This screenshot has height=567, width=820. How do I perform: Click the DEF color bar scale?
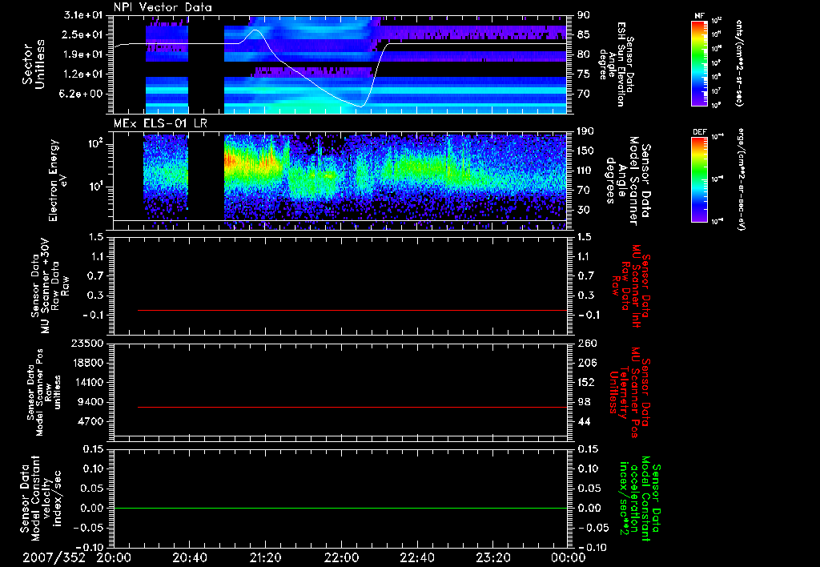pos(699,180)
